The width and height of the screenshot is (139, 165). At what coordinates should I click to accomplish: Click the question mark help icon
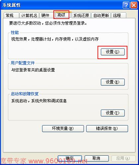(126, 5)
